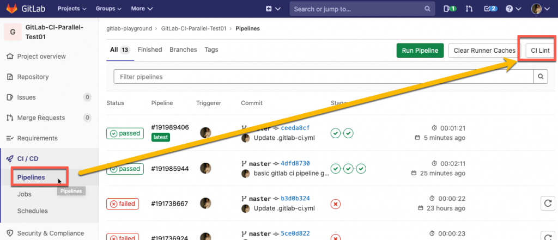Open pipeline #191738667

coord(170,204)
